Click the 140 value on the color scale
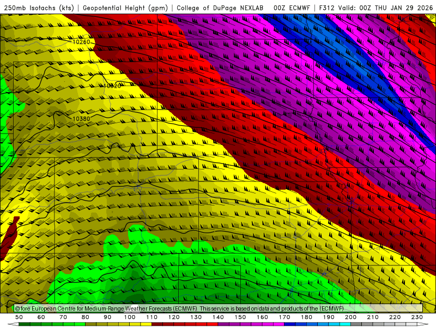This screenshot has height=327, width=436. coord(218,317)
